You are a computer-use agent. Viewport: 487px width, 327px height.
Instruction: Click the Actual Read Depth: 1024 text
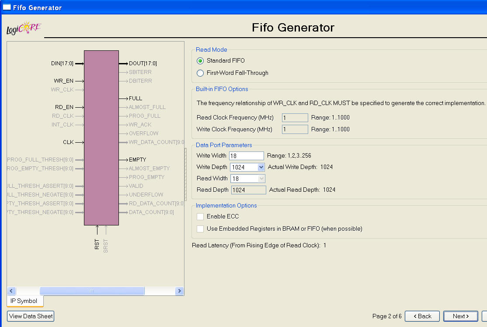click(x=302, y=190)
